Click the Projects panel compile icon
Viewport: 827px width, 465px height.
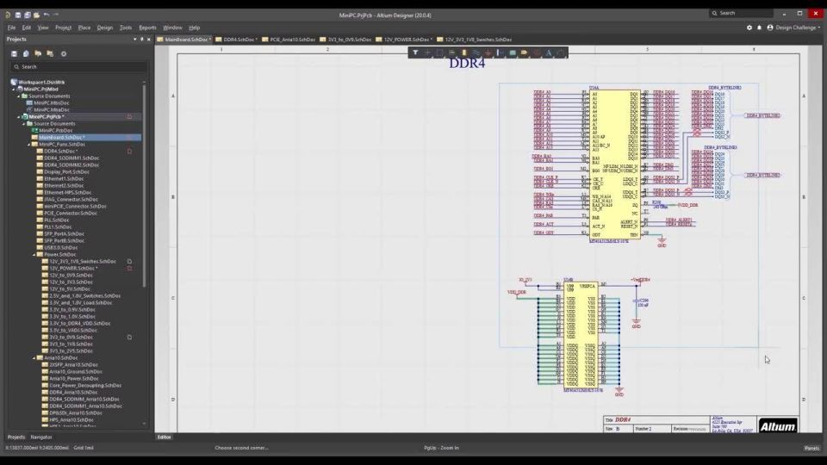pos(26,53)
